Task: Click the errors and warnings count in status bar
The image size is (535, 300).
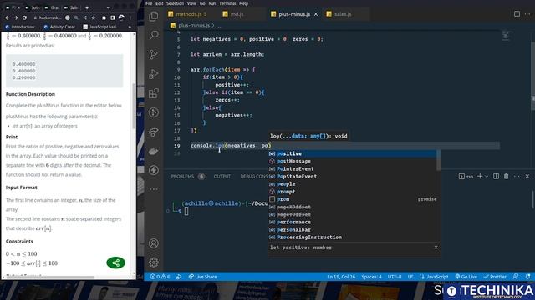Action: pyautogui.click(x=160, y=277)
